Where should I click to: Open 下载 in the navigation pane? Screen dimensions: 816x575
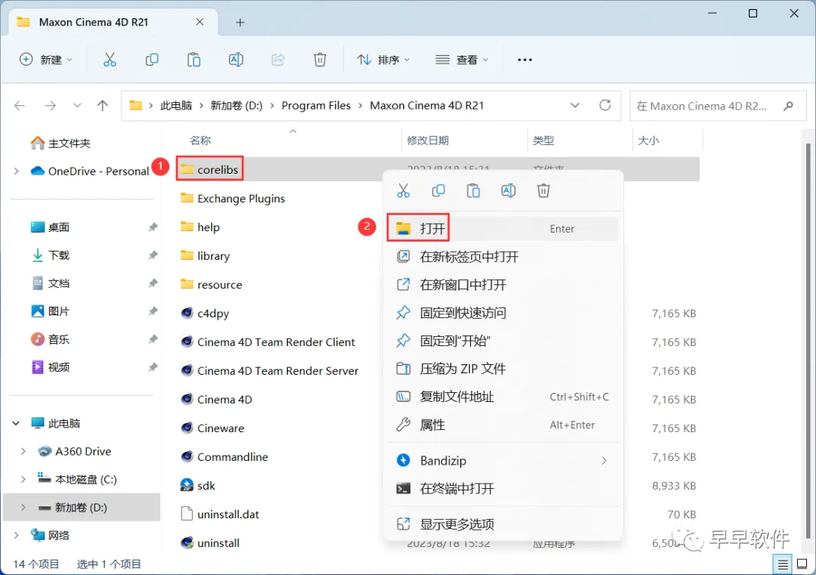pyautogui.click(x=59, y=255)
